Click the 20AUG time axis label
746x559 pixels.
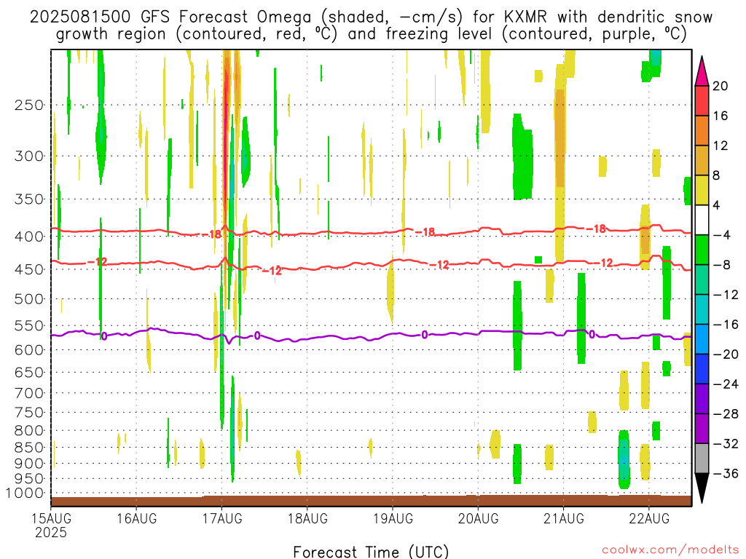[x=478, y=518]
